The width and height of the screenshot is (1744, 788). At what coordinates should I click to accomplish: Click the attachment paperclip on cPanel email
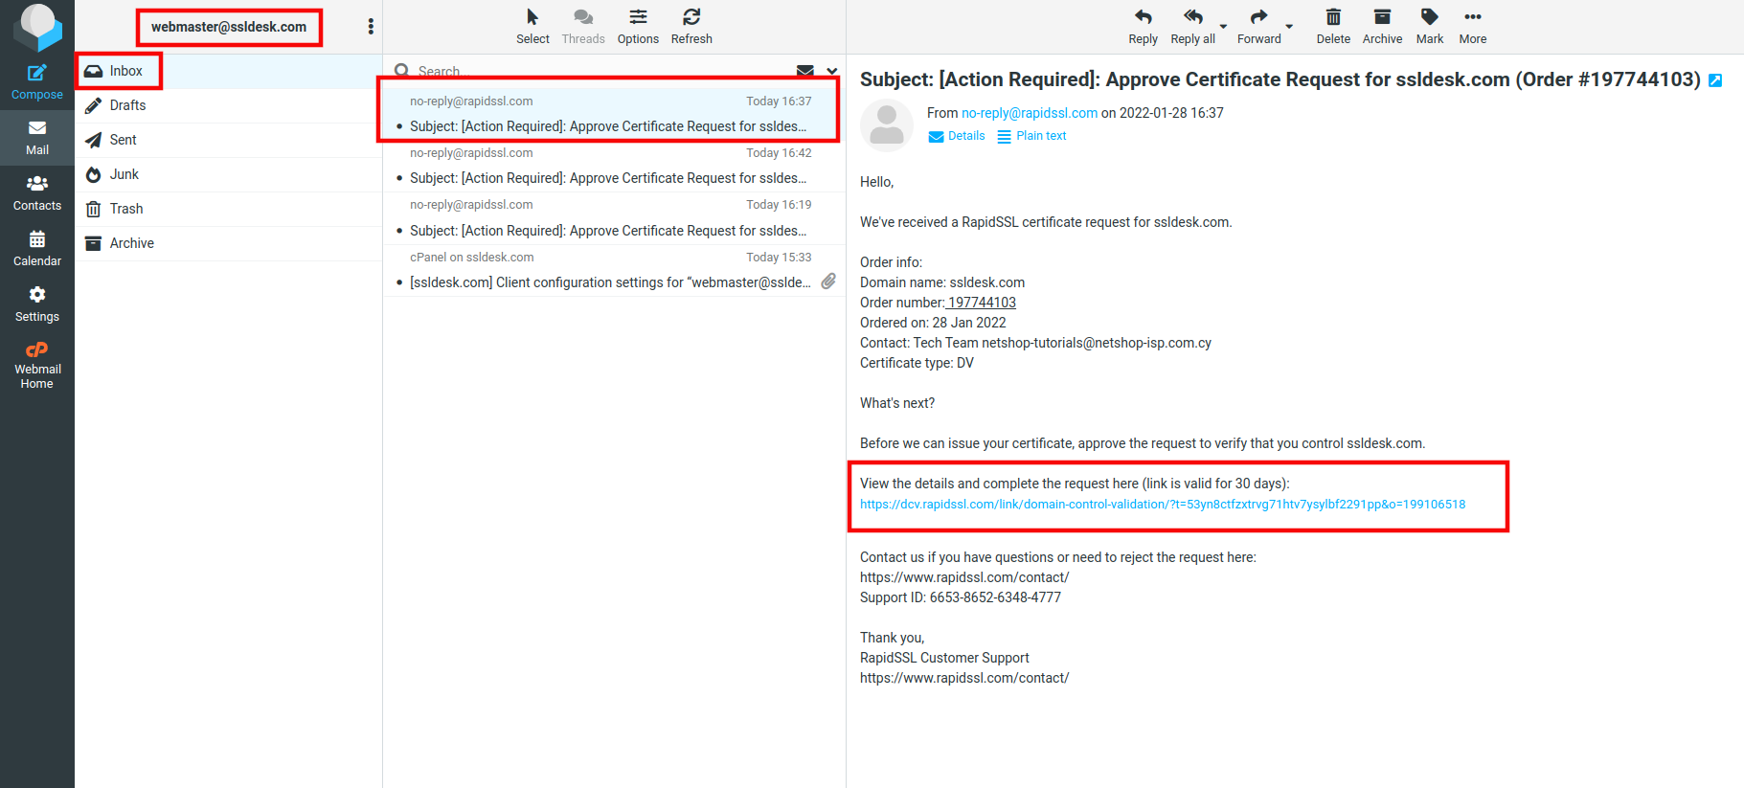(828, 281)
